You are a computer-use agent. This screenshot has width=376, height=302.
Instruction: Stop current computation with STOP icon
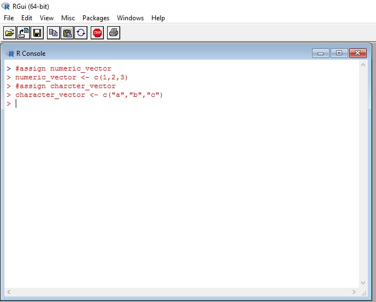click(x=97, y=33)
